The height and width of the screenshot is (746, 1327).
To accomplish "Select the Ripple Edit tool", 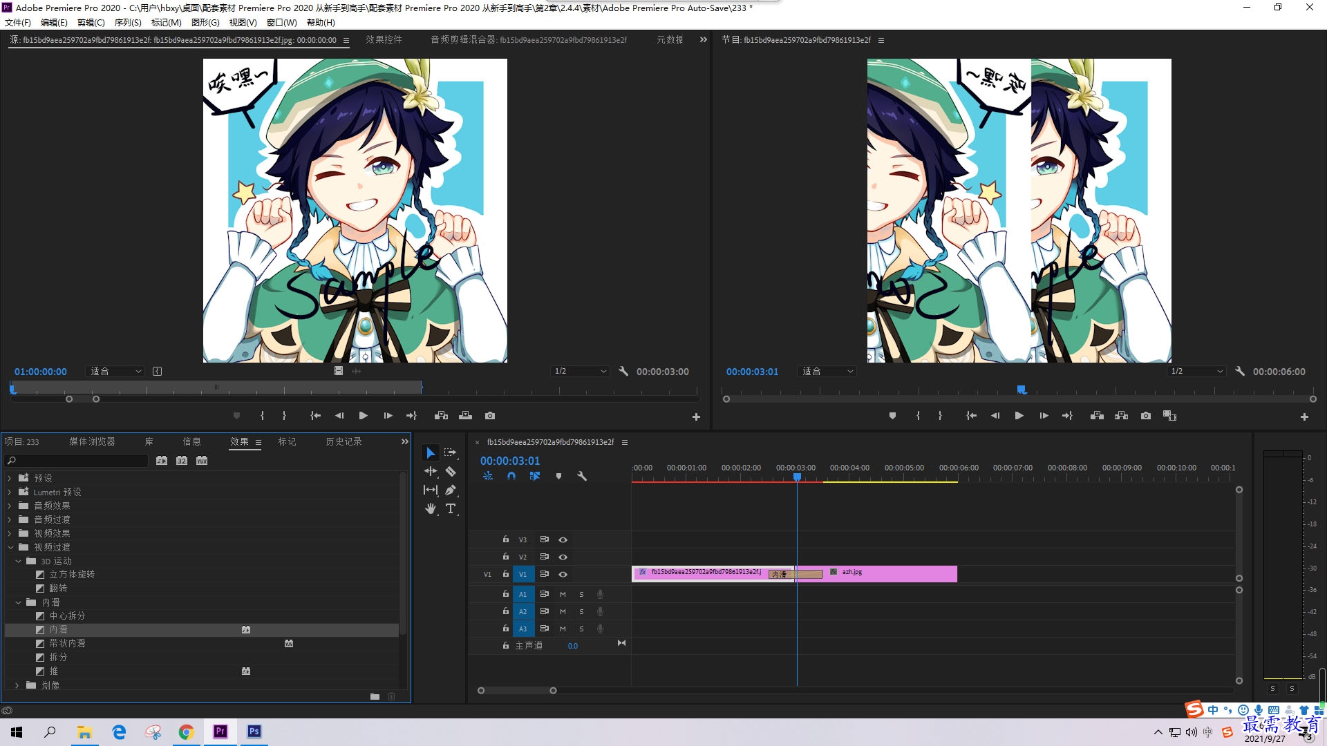I will pyautogui.click(x=431, y=471).
